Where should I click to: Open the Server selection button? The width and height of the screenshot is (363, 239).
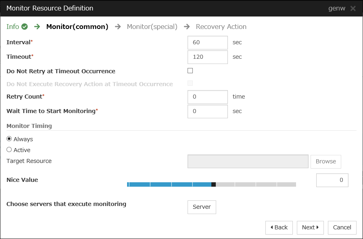(202, 207)
